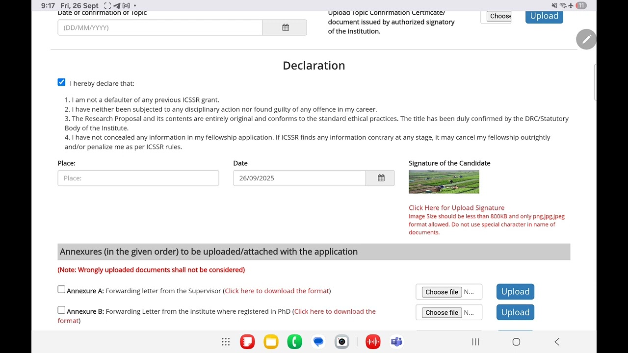This screenshot has height=353, width=628.
Task: Click the 'Signature of the Candidate' label
Action: (x=449, y=163)
